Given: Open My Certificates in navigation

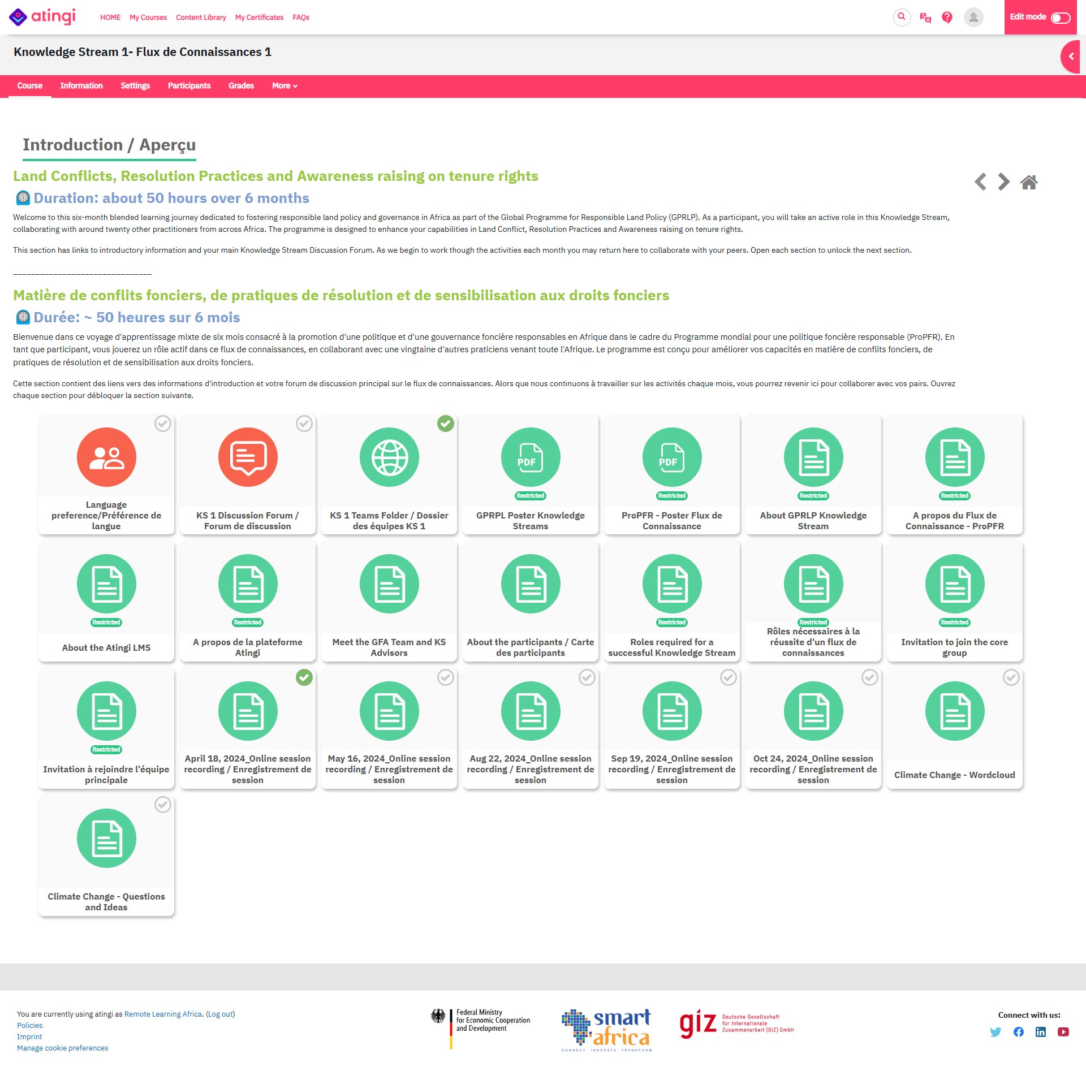Looking at the screenshot, I should pos(259,18).
